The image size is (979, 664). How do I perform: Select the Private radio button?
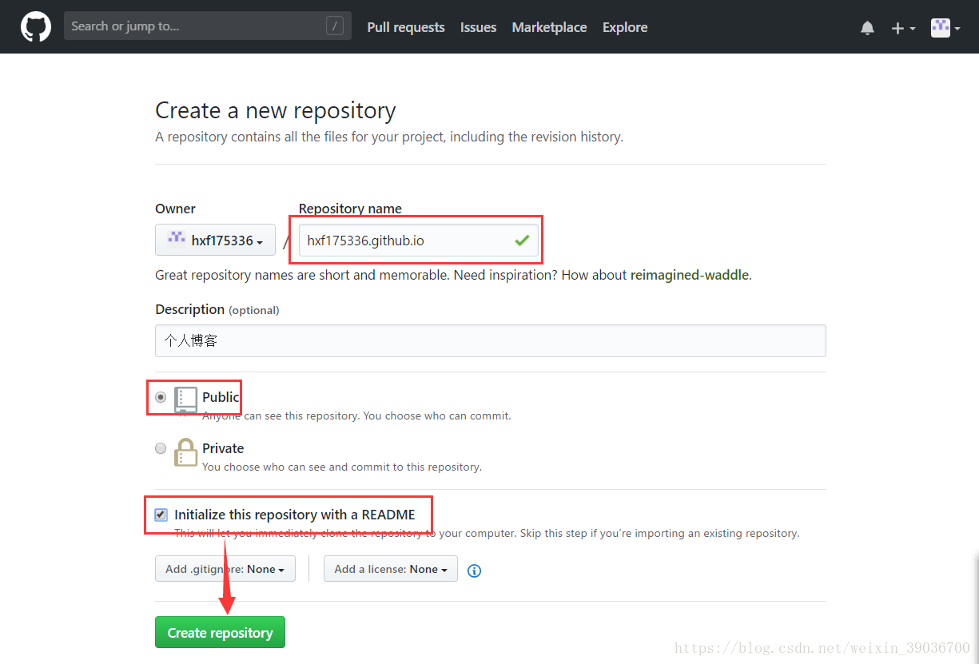[x=161, y=448]
